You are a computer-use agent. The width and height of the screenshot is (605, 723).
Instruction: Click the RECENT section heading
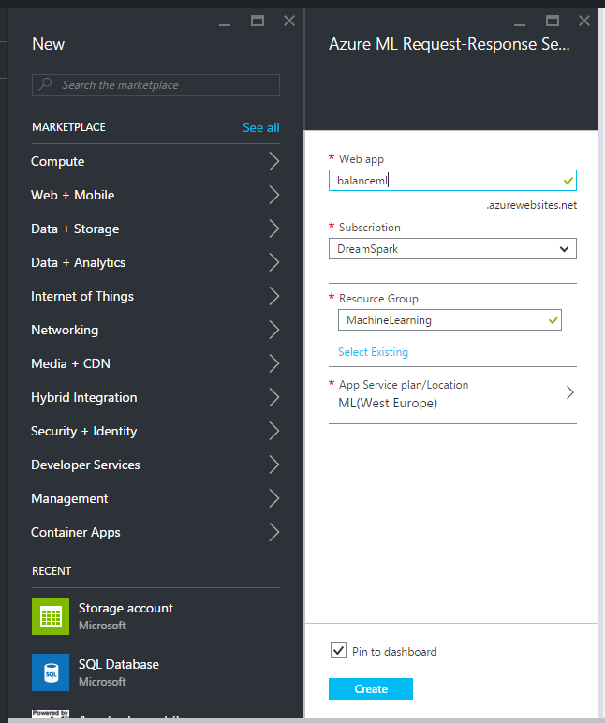[x=52, y=571]
